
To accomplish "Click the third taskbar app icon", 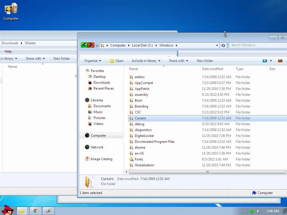I will pyautogui.click(x=48, y=211).
